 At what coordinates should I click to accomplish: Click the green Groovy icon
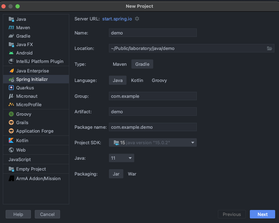[x=11, y=114]
